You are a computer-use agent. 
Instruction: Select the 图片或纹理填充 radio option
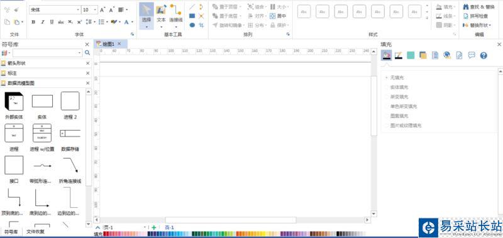403,126
